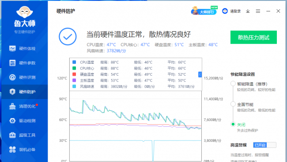287x162 pixels.
Task: Toggle 硬盘温度 red legend swatch
Action: (74, 74)
